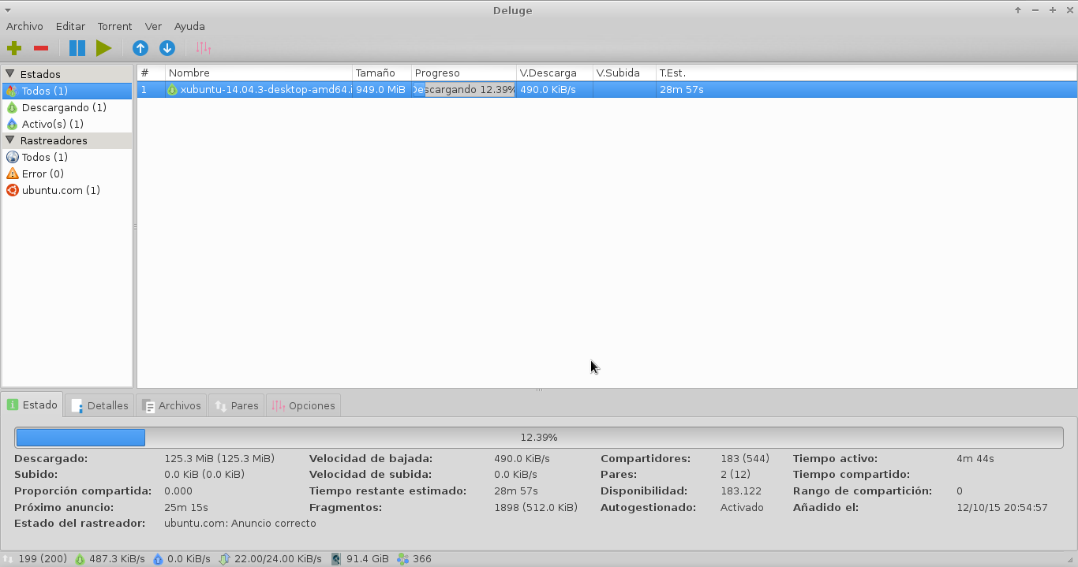Filter by Activo(s) (1) state
The width and height of the screenshot is (1078, 567).
point(67,124)
